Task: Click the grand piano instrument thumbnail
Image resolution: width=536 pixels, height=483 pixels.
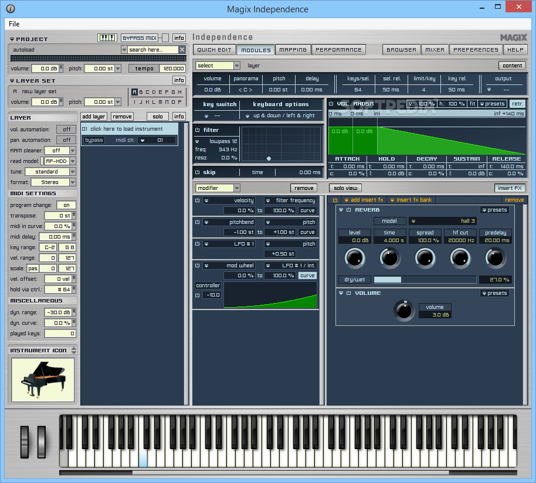Action: coord(43,379)
